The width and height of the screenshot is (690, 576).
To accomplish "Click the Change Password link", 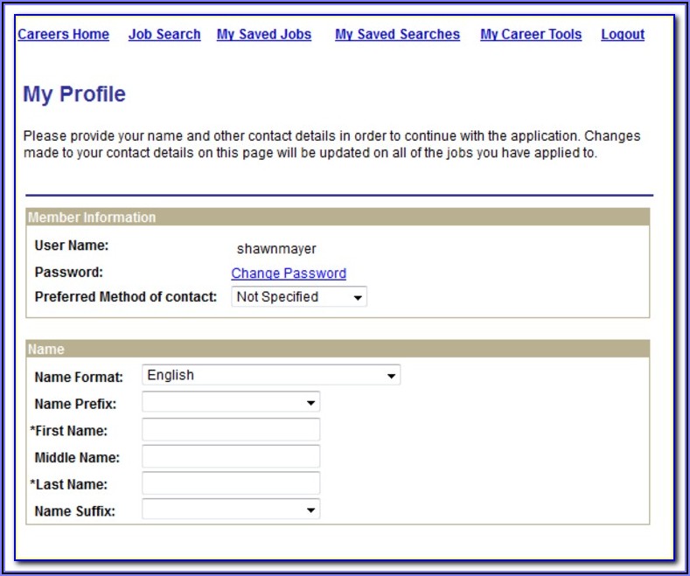I will point(289,274).
